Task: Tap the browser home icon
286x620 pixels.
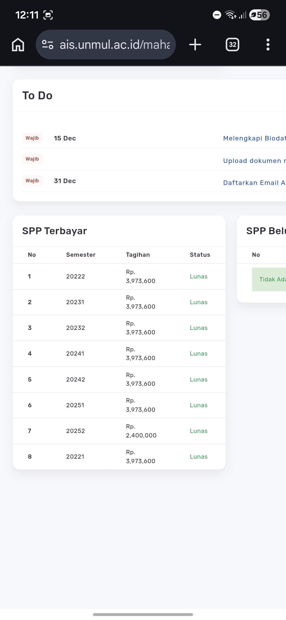Action: click(18, 45)
